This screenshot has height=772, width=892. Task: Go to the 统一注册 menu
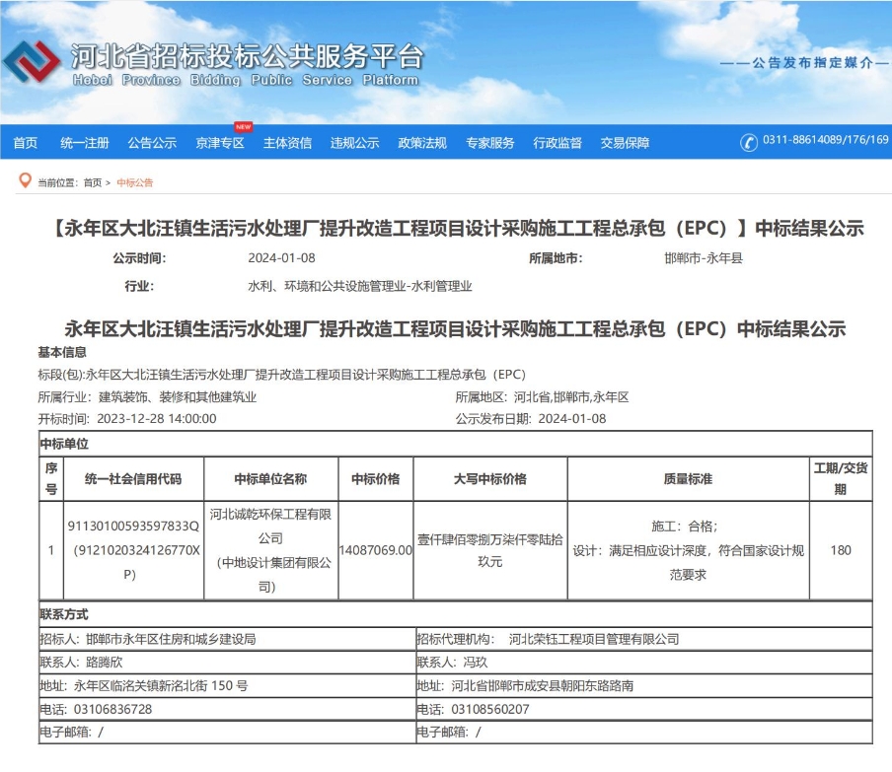84,143
